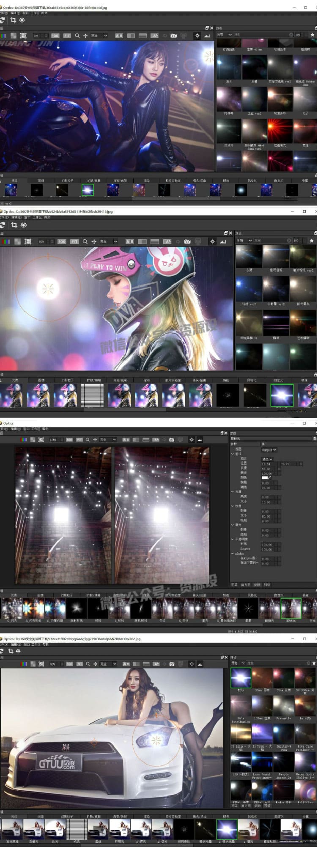Open 预设 tab beside 参数 in white car window
The image size is (318, 847).
click(x=267, y=806)
